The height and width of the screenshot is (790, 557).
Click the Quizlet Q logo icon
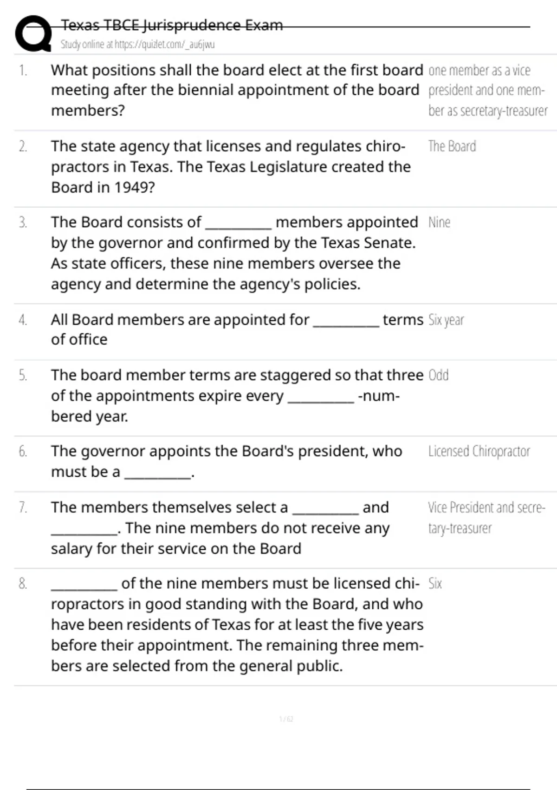(x=32, y=33)
